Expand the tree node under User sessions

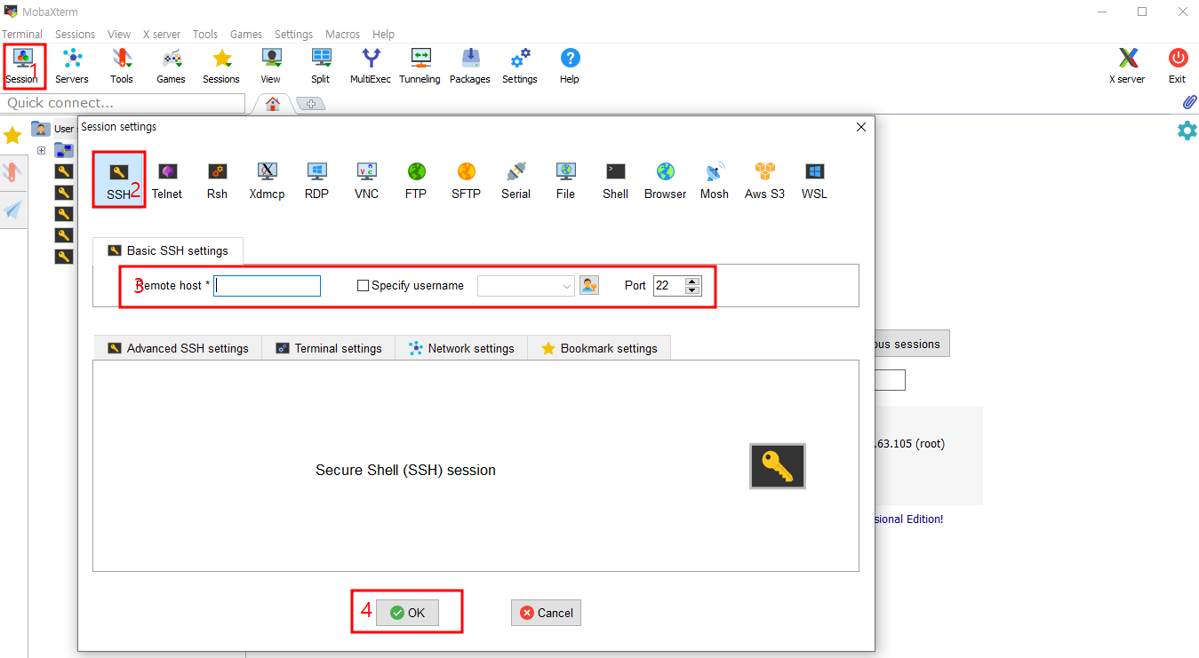(41, 150)
